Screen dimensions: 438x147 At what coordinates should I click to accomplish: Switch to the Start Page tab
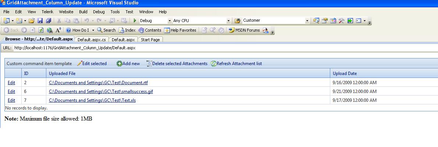[x=150, y=40]
